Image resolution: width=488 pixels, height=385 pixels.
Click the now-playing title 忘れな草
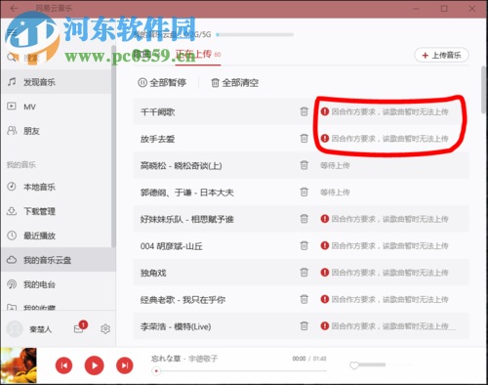point(166,359)
